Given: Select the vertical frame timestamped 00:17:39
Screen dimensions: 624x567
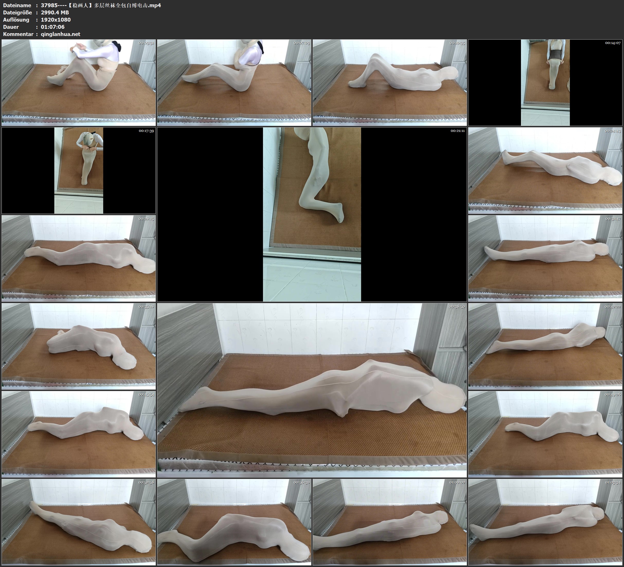Looking at the screenshot, I should coord(79,170).
